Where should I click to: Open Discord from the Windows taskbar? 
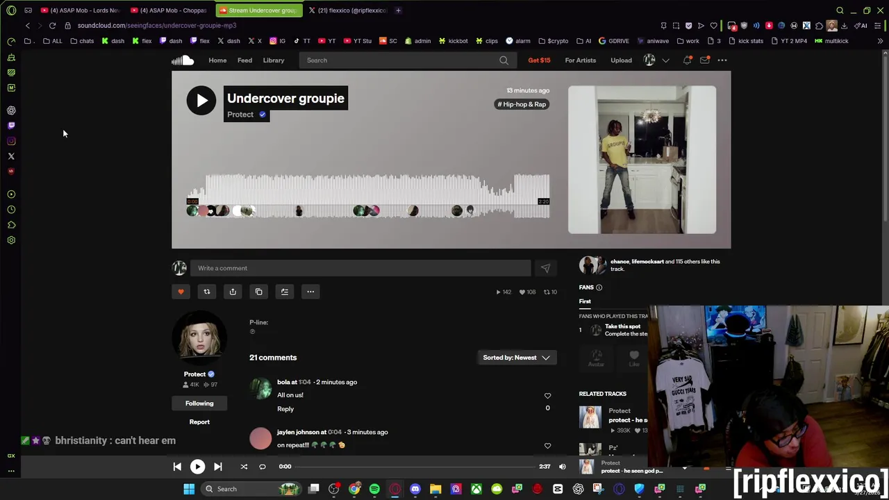point(415,489)
